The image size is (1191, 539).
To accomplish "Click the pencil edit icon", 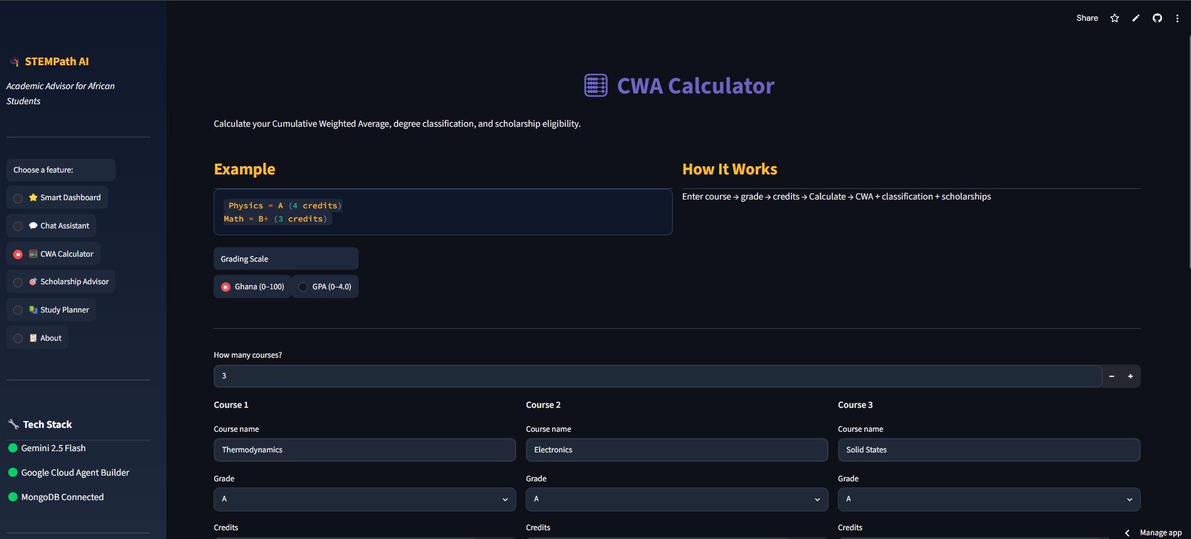I will tap(1136, 18).
